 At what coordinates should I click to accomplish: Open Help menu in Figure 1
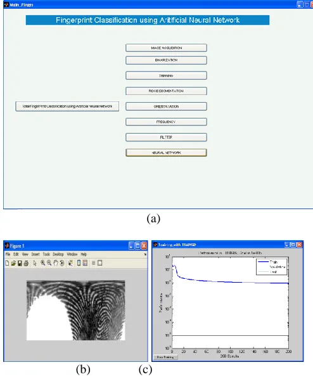(x=84, y=254)
